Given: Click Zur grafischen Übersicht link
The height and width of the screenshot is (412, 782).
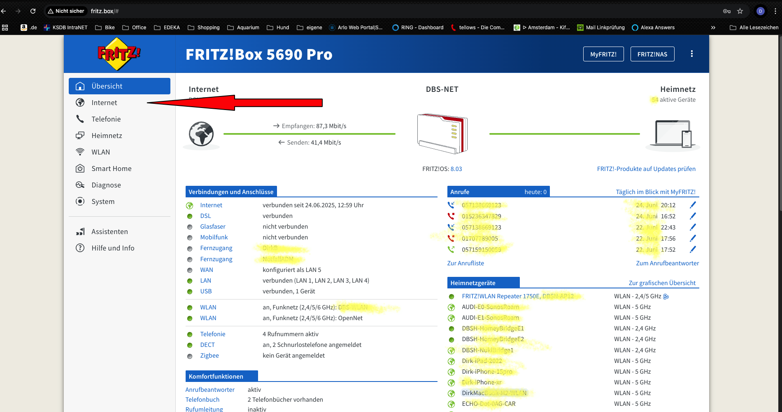Looking at the screenshot, I should [662, 283].
